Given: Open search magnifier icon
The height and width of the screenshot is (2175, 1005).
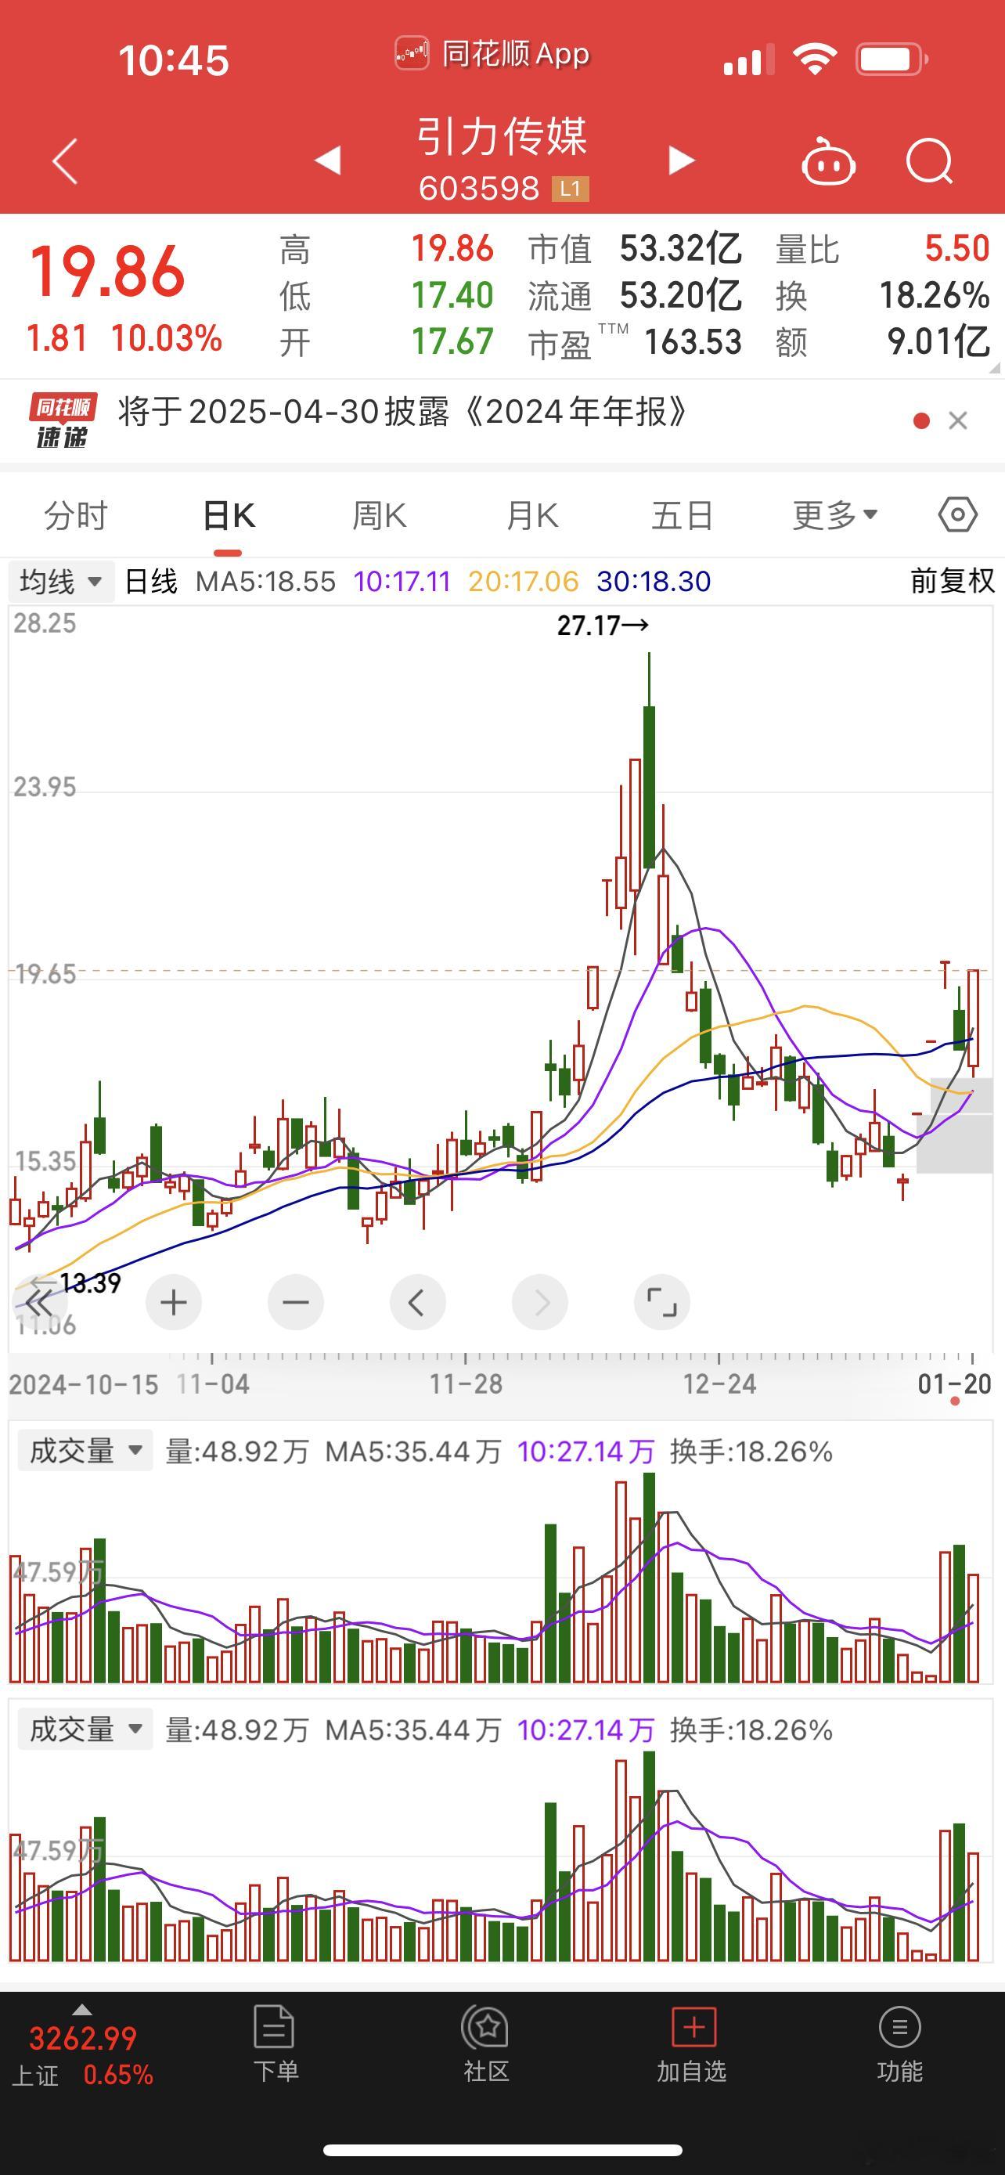Looking at the screenshot, I should pos(929,161).
